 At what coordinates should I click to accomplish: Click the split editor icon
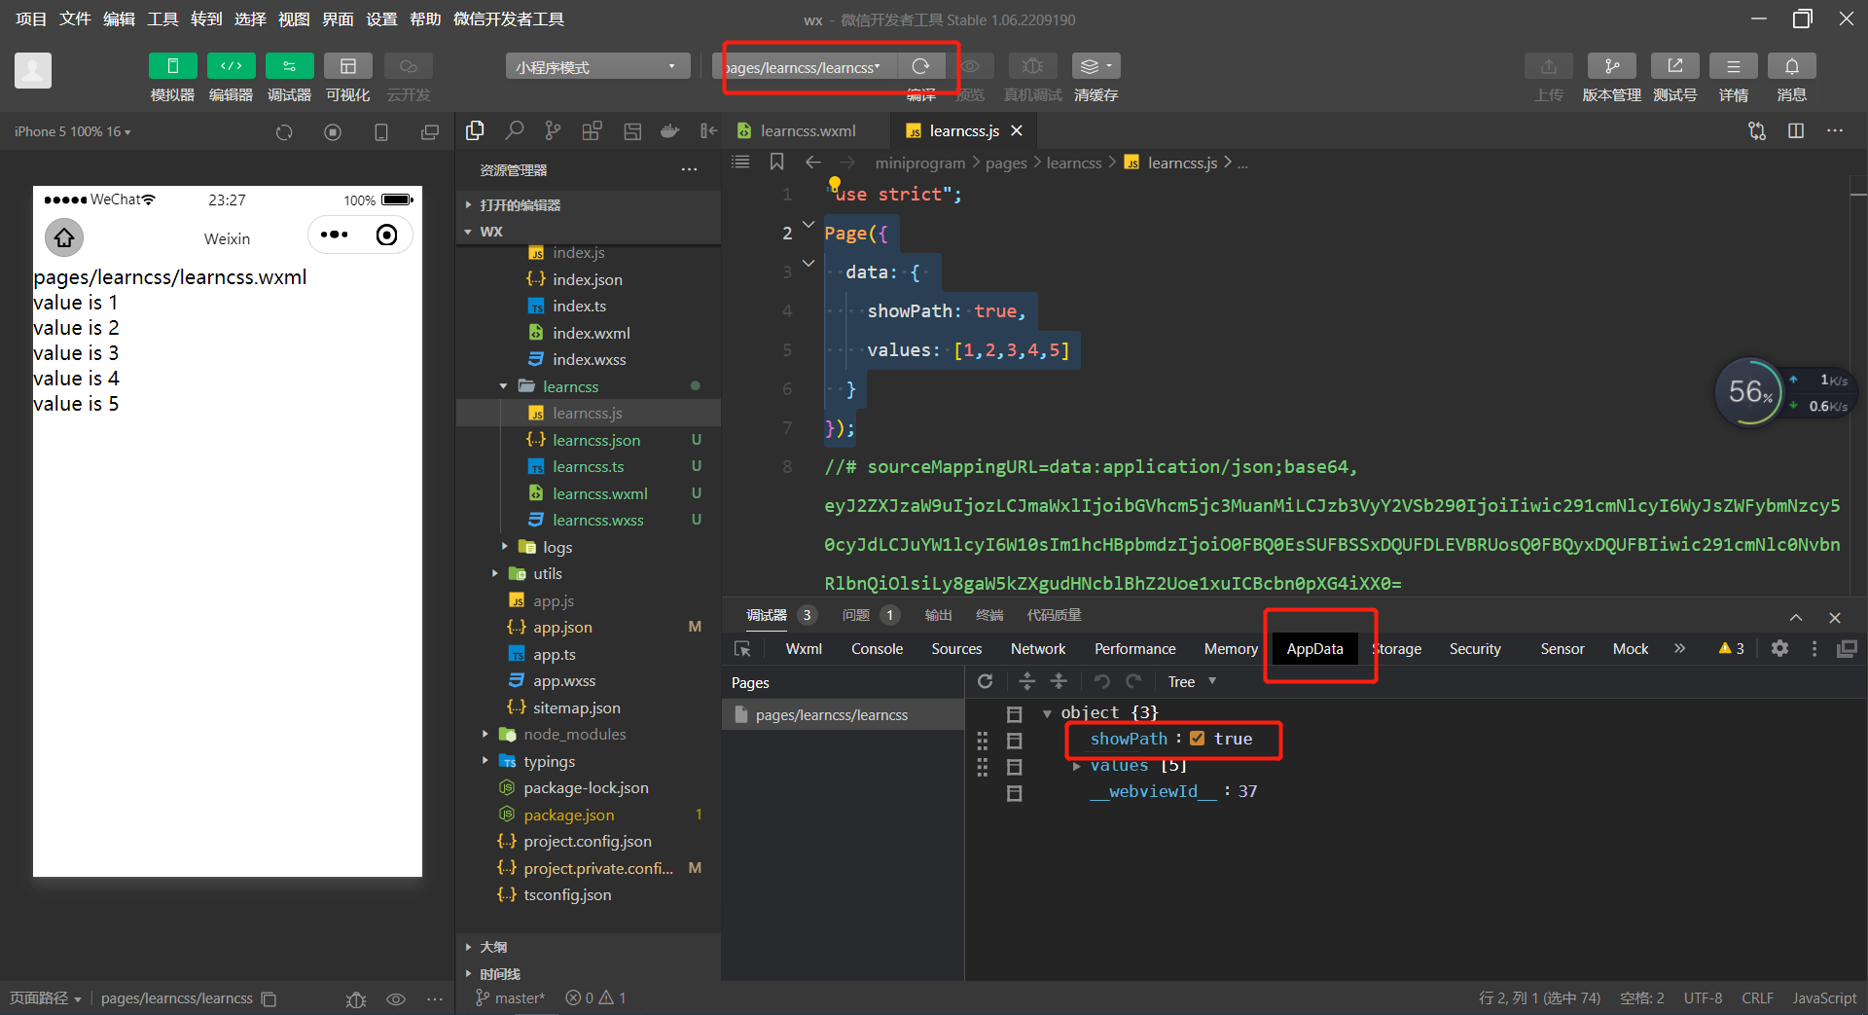[x=1796, y=131]
